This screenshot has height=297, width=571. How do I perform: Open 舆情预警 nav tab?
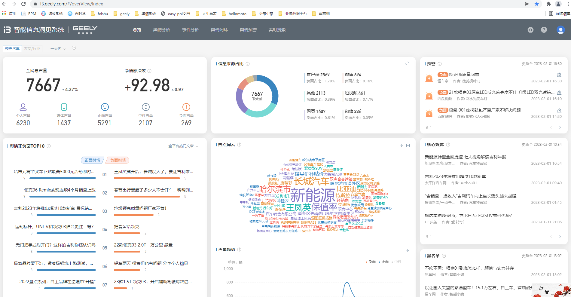(248, 30)
